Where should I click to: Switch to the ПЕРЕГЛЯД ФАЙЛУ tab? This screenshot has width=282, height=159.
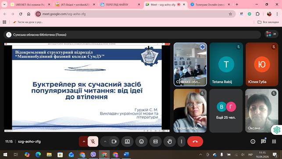click(x=120, y=5)
